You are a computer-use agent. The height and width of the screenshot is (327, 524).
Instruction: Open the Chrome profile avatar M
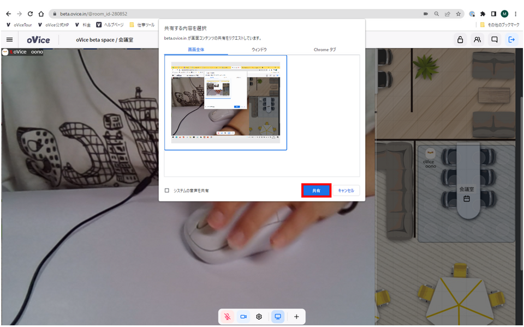pos(504,14)
